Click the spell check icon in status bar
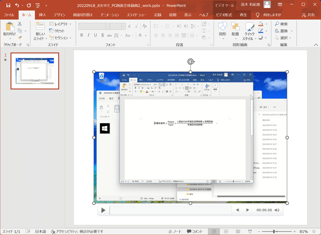321x235 pixels. 28,232
